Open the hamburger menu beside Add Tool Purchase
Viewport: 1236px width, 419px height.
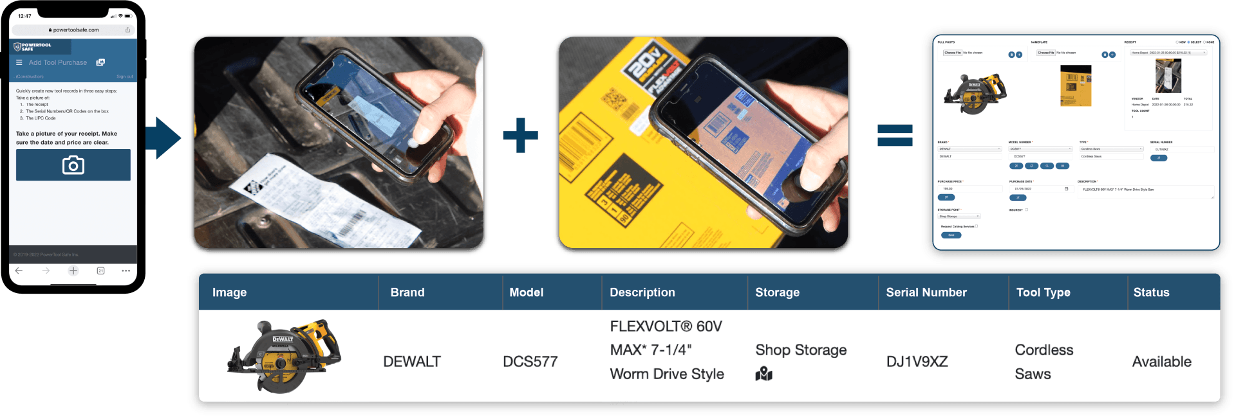pyautogui.click(x=19, y=62)
